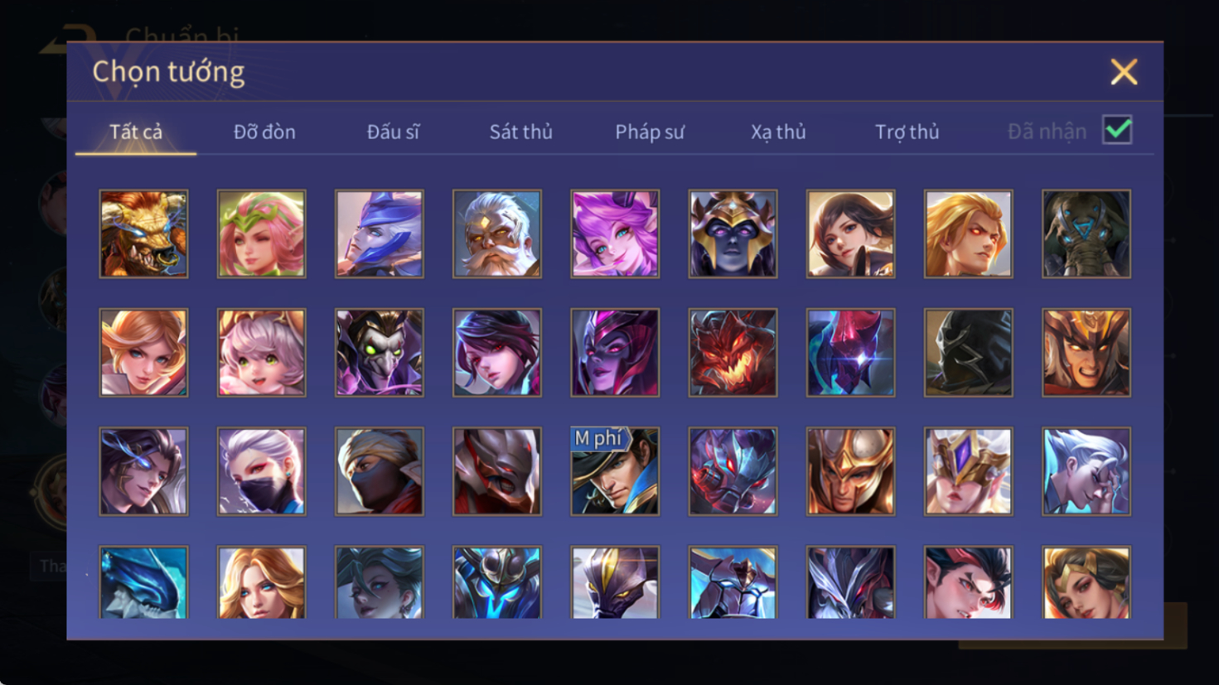The height and width of the screenshot is (685, 1219).
Task: Select the elephant-masked hero portrait
Action: pyautogui.click(x=1086, y=234)
